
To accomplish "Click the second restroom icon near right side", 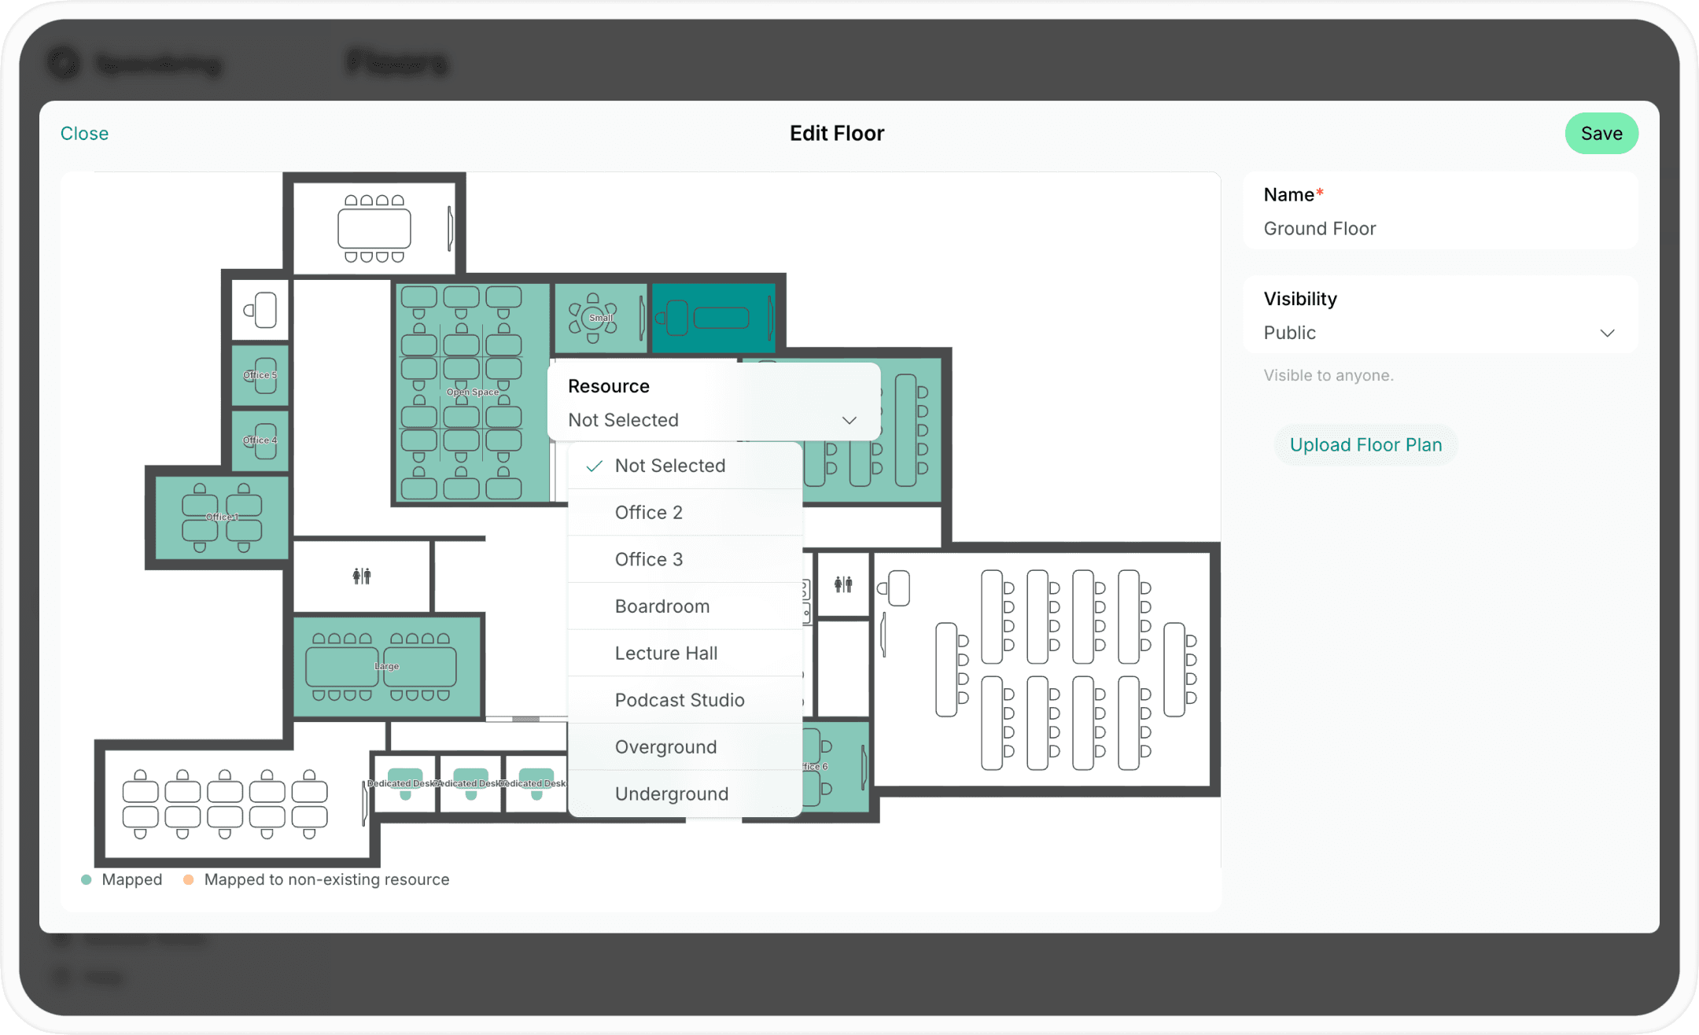I will pos(846,584).
